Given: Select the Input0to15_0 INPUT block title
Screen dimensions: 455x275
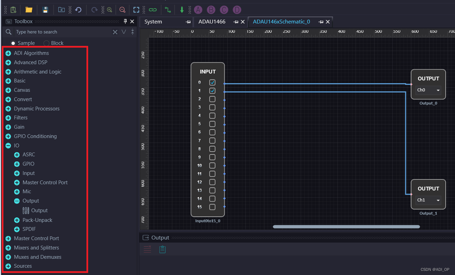Looking at the screenshot, I should (208, 72).
